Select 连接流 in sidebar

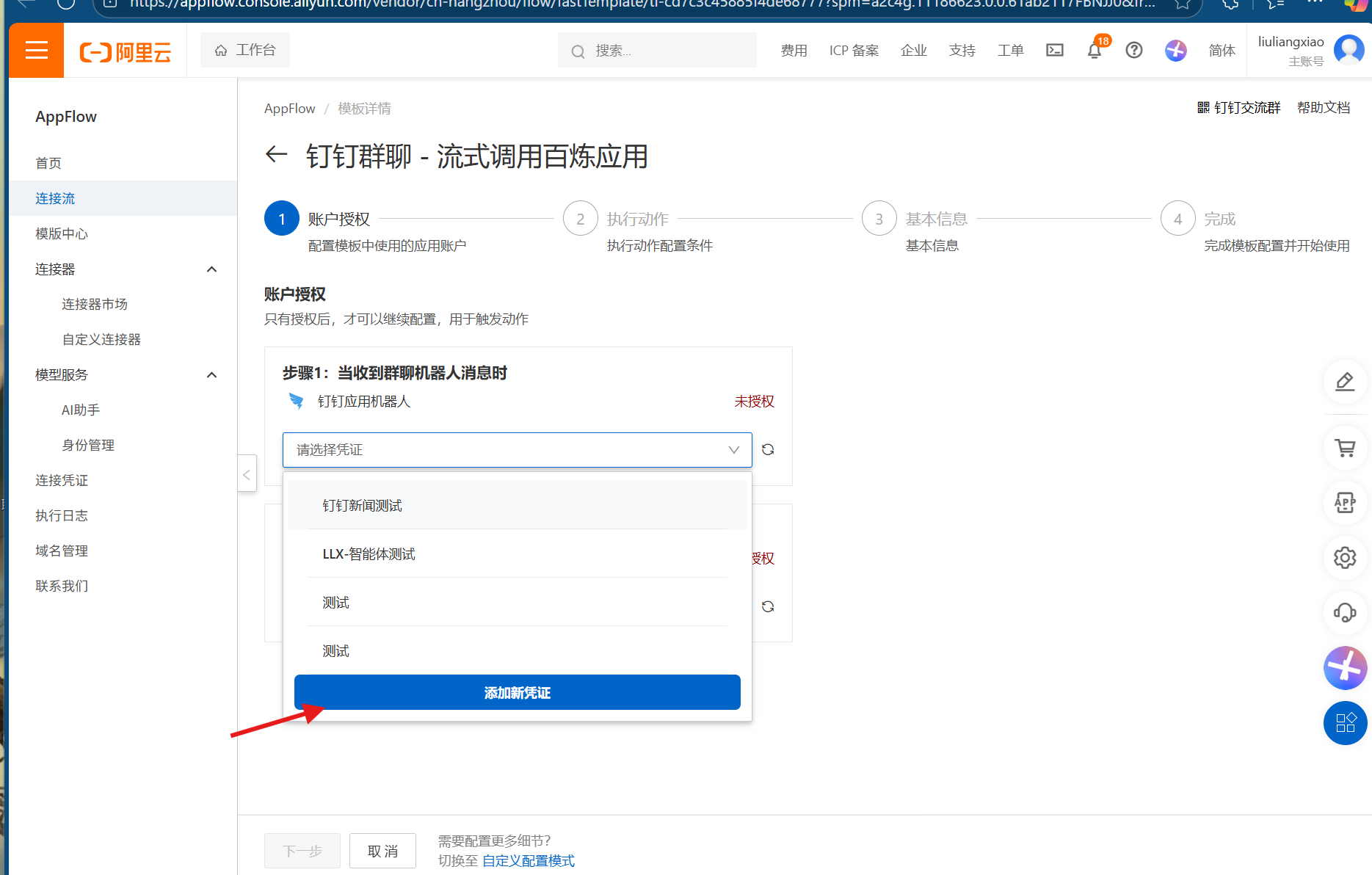(123, 198)
